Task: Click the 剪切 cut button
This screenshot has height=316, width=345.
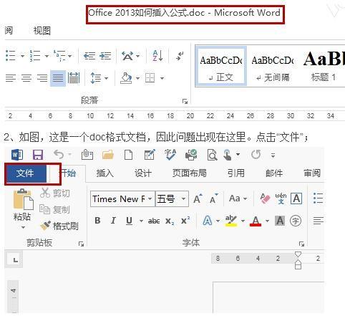Action: (x=55, y=193)
